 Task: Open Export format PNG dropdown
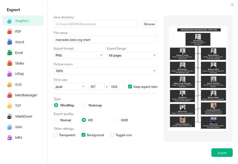point(79,55)
